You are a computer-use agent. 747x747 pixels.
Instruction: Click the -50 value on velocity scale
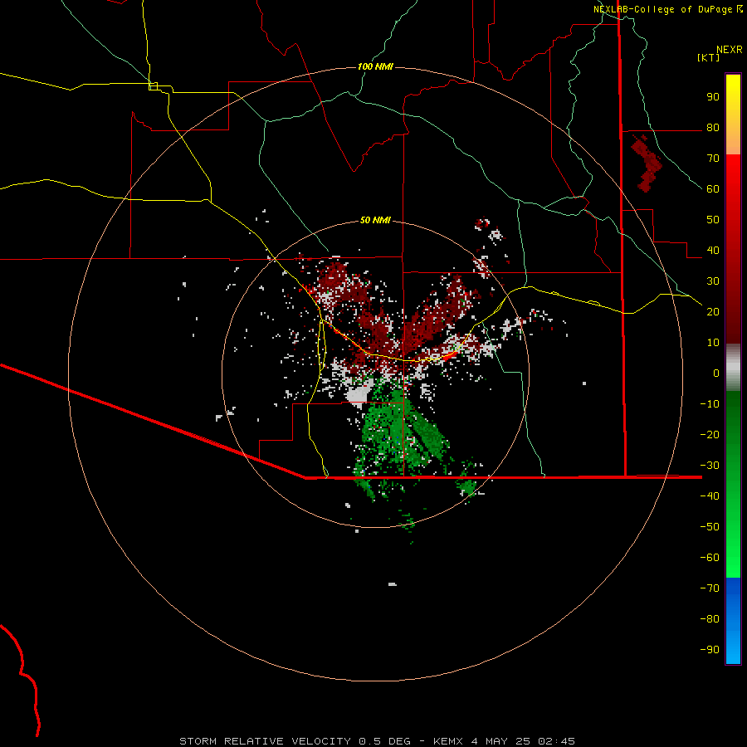pos(710,526)
